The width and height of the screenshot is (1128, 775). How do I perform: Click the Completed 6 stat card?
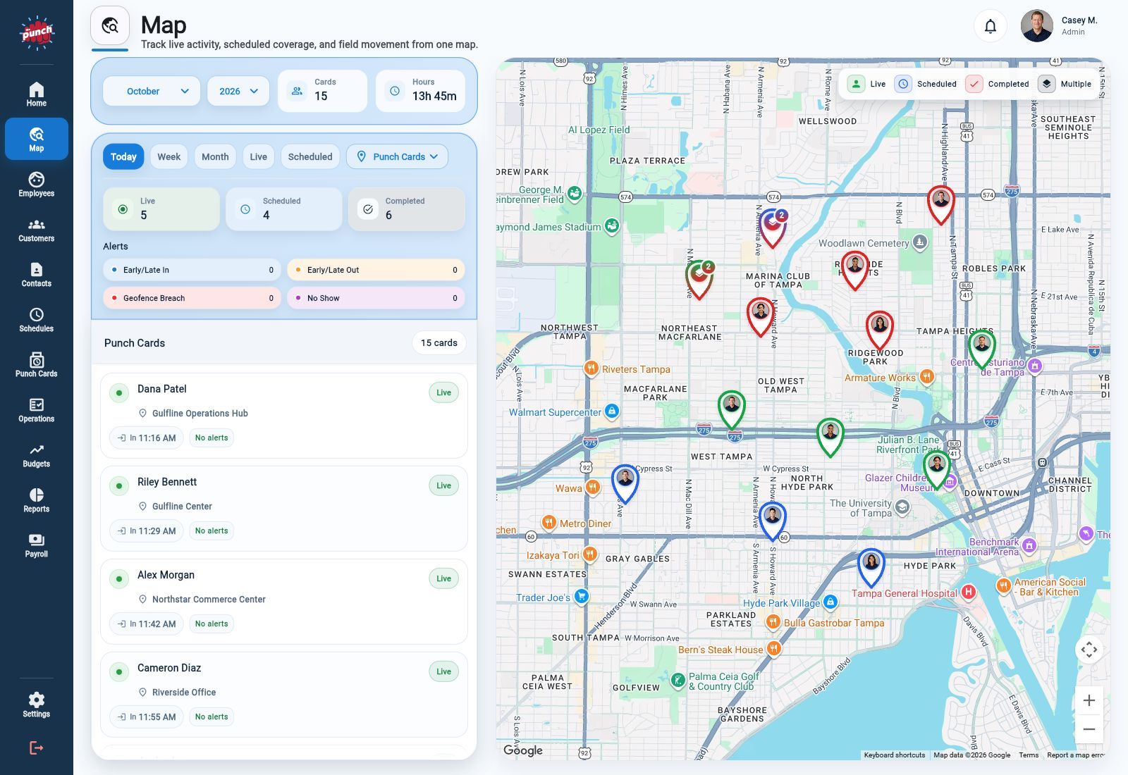tap(407, 209)
